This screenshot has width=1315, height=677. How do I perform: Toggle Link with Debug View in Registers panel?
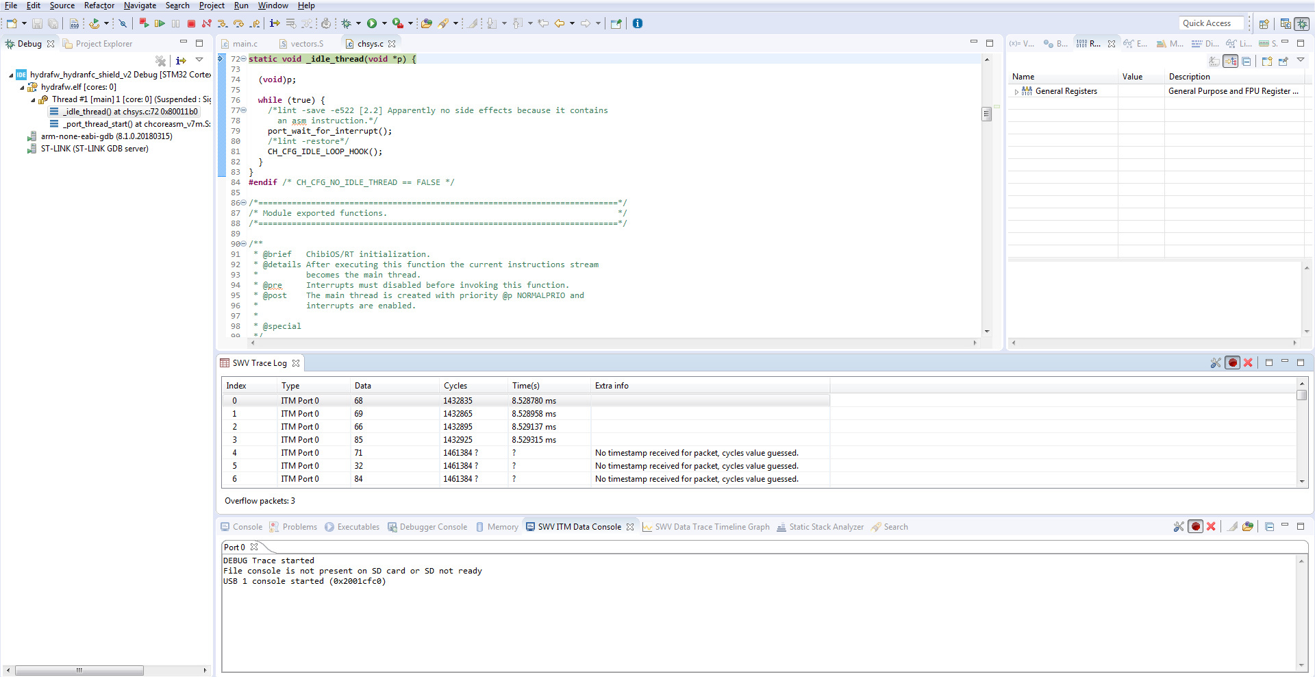(1231, 61)
